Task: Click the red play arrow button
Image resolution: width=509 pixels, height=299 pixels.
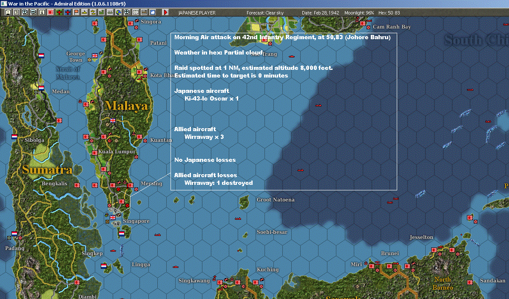Action: (x=165, y=12)
